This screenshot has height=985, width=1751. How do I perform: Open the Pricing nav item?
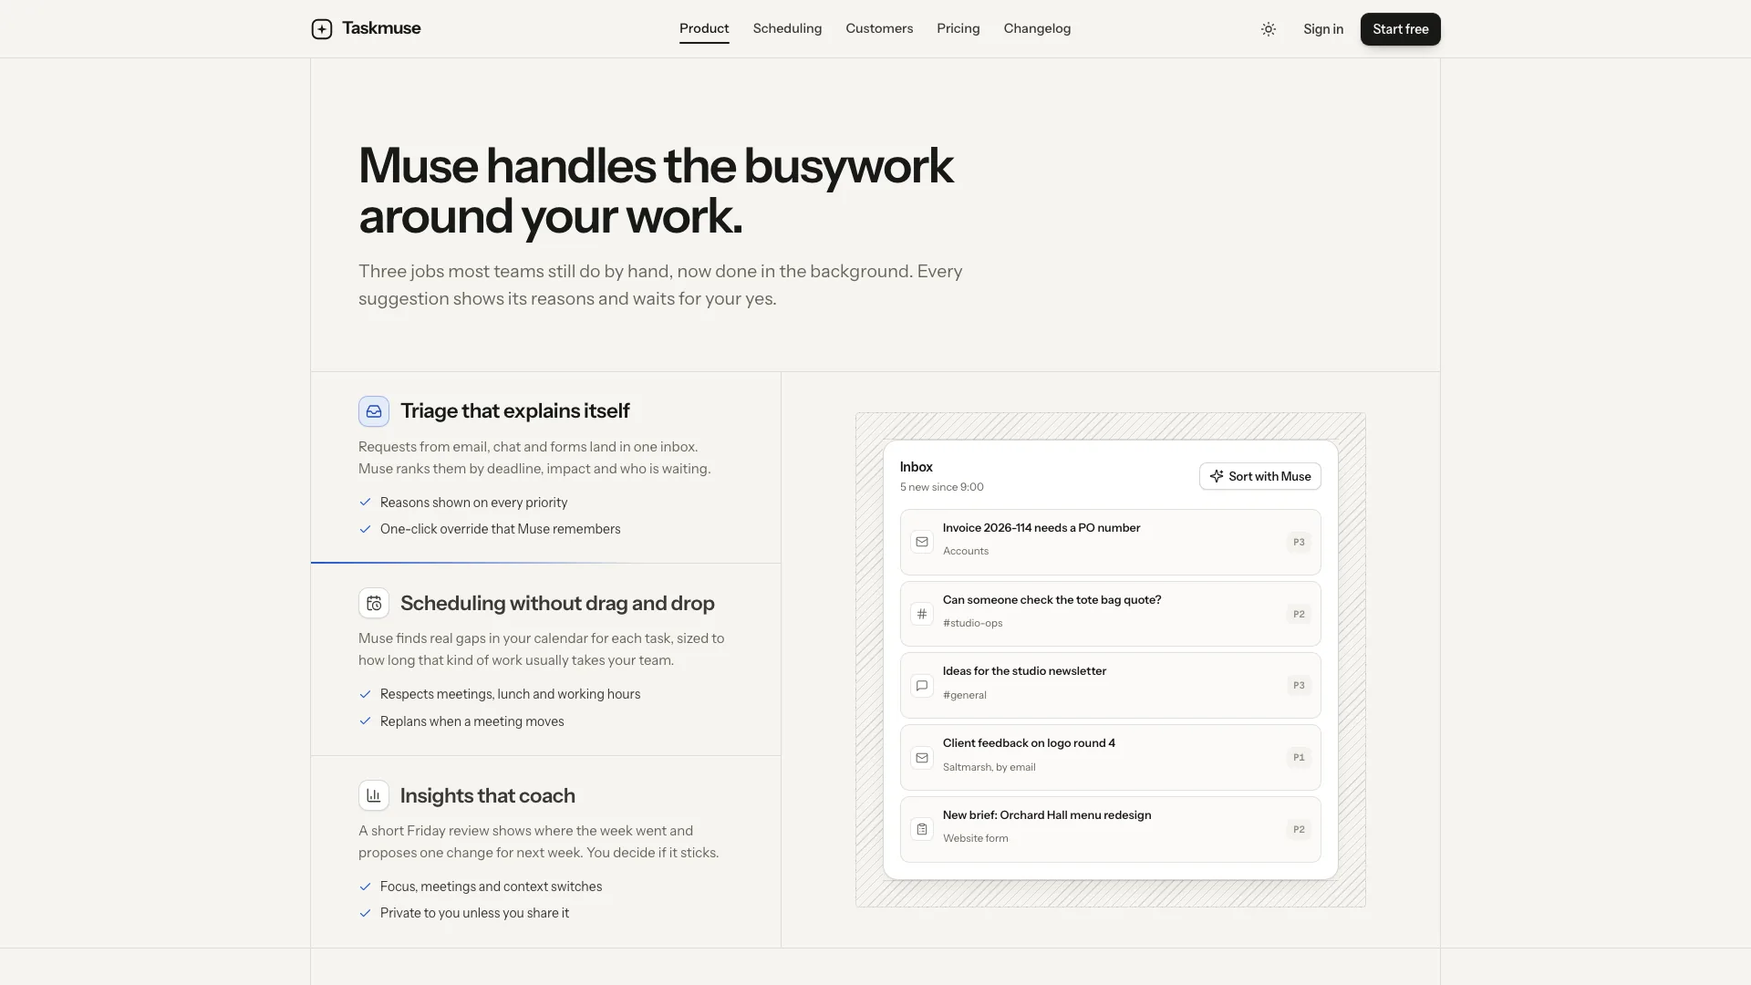point(958,29)
